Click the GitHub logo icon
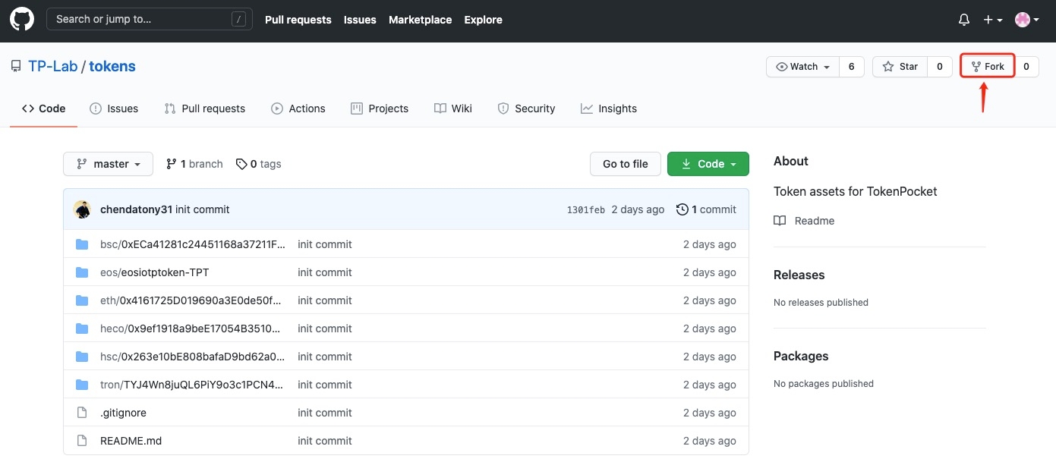Image resolution: width=1056 pixels, height=459 pixels. [x=22, y=20]
